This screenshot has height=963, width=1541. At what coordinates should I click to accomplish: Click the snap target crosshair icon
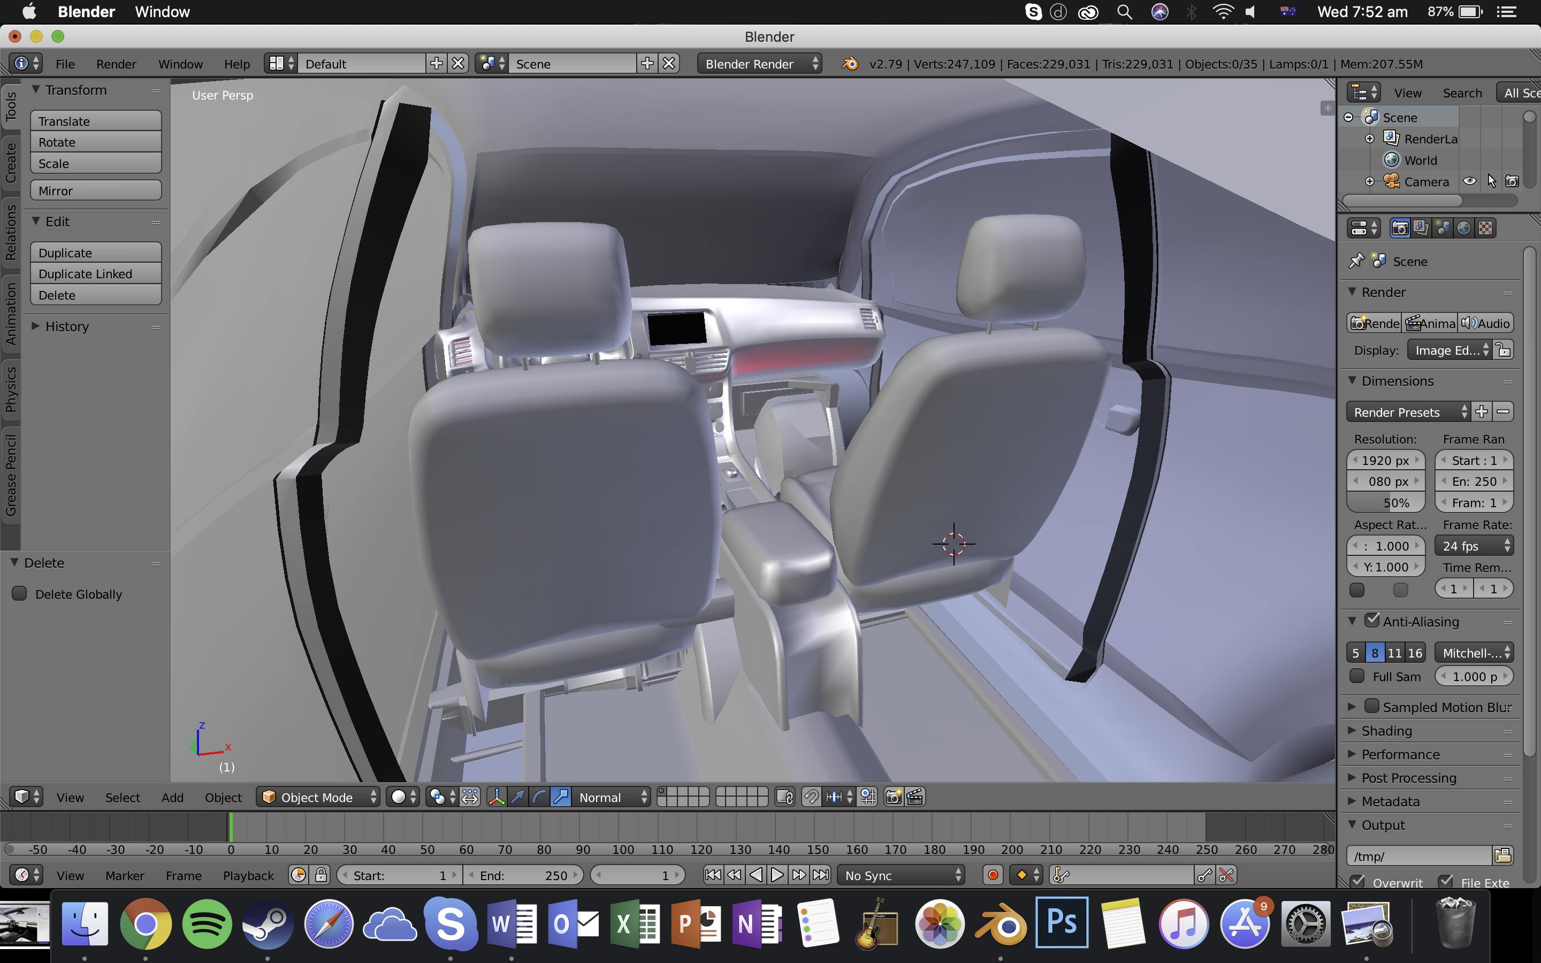click(868, 797)
